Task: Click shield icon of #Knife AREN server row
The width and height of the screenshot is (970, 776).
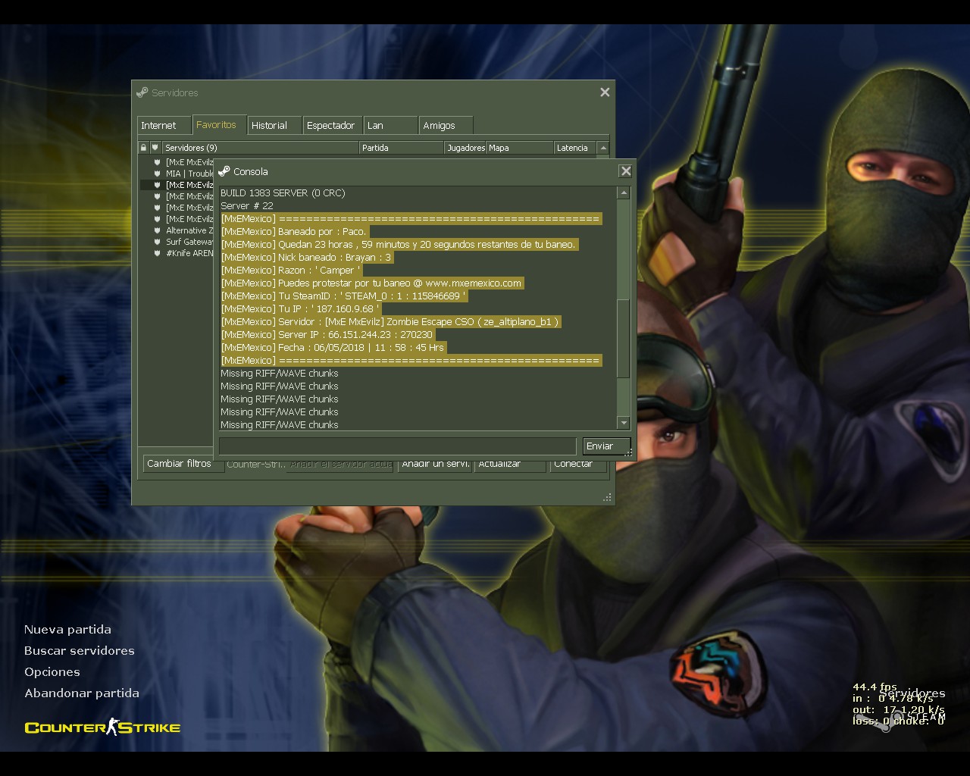Action: tap(158, 253)
